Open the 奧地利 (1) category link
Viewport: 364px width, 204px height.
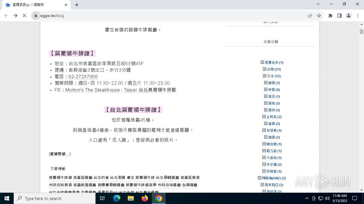[x=274, y=144]
